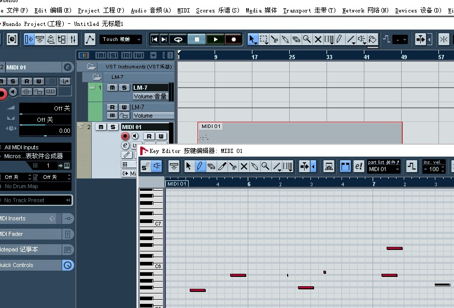Select the Play speaker tool in main toolbar
The width and height of the screenshot is (454, 308).
tap(362, 39)
